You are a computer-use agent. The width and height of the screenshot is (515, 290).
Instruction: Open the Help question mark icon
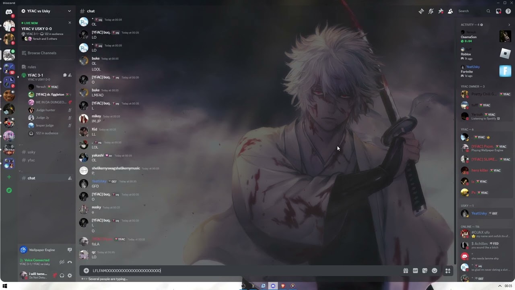(x=508, y=11)
